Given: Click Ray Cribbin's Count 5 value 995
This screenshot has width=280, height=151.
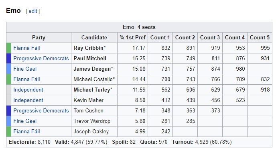Looking at the screenshot, I should coord(265,48).
